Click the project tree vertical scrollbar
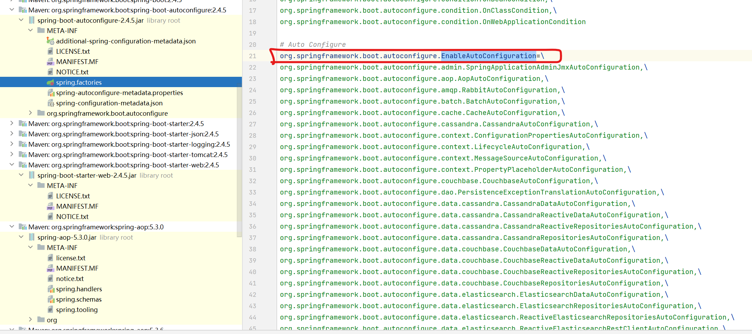 (x=240, y=160)
